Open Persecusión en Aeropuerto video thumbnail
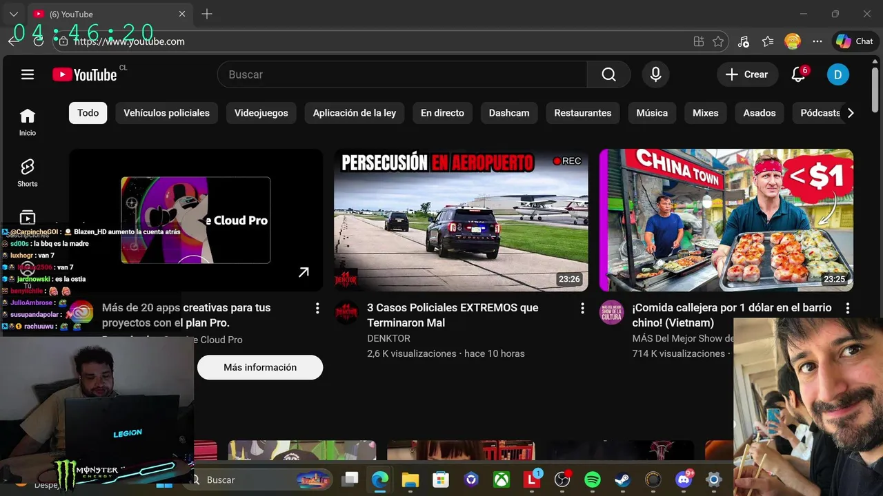This screenshot has height=496, width=883. 461,220
